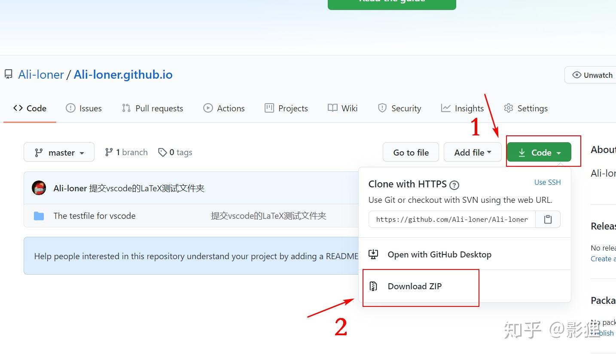The width and height of the screenshot is (616, 355).
Task: Click the ZIP file icon in dropdown
Action: coord(373,286)
